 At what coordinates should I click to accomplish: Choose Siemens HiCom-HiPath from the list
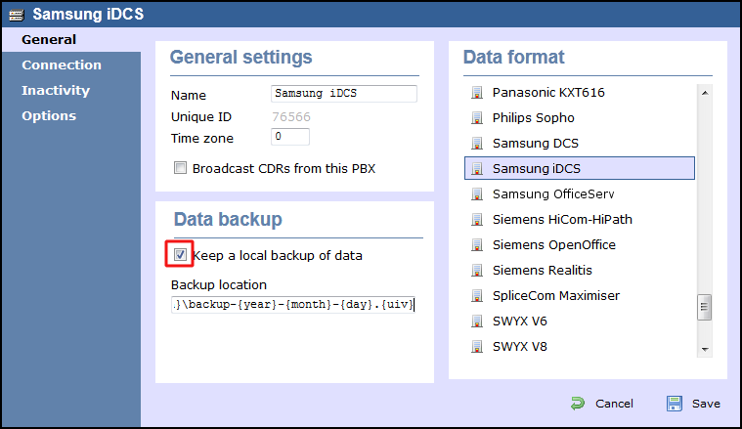(580, 220)
